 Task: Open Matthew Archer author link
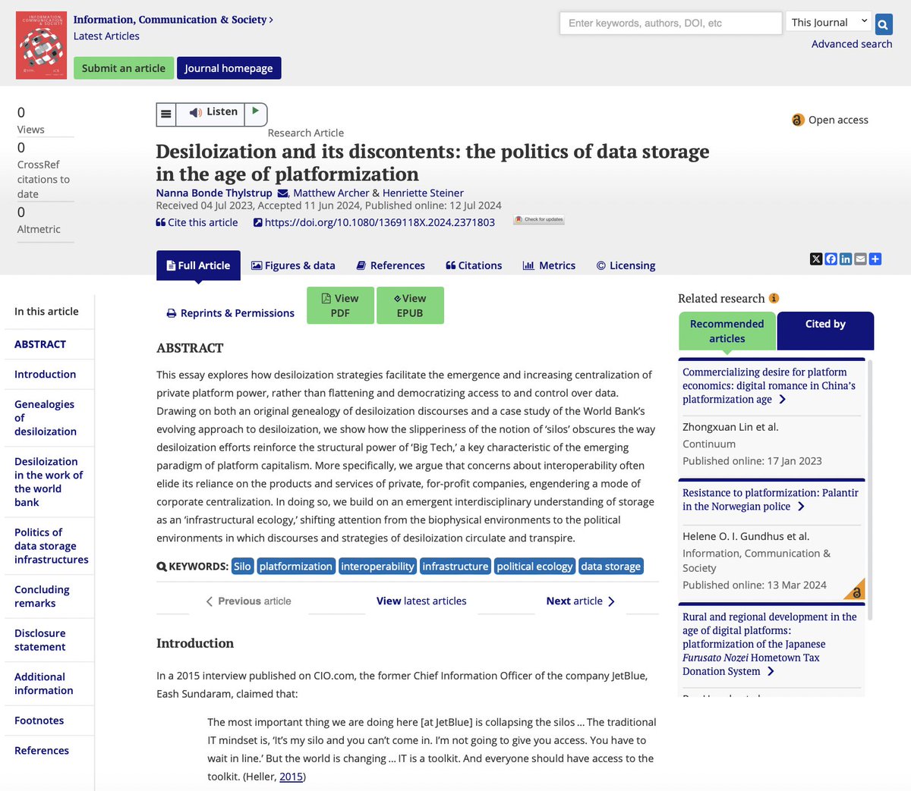(x=331, y=193)
